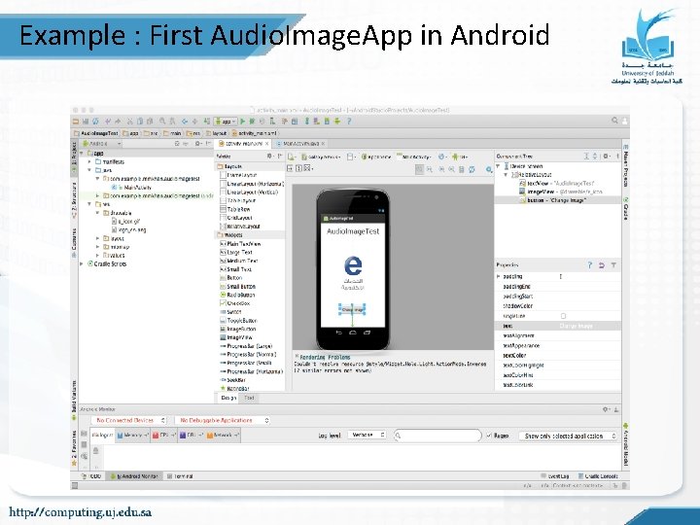Screen dimensions: 700x525
Task: Click the Find magnifier toolbar icon
Action: [x=162, y=121]
